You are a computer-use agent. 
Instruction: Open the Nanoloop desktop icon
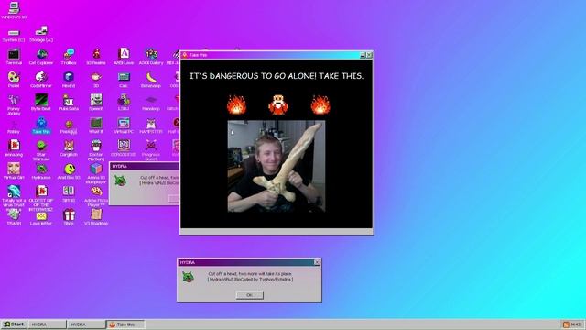click(x=151, y=104)
